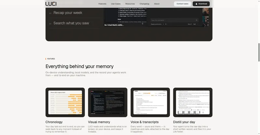
Task: Open the Chronology feature thumbnail
Action: (65, 102)
